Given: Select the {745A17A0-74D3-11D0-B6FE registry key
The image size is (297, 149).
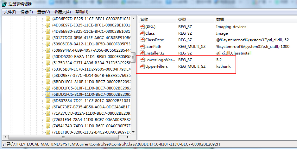Looking at the screenshot, I should click(x=91, y=126).
